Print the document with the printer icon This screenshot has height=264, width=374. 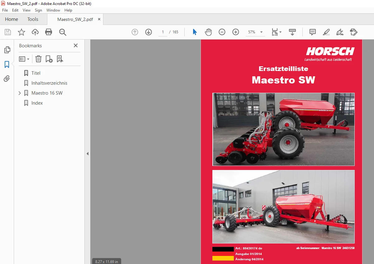49,32
